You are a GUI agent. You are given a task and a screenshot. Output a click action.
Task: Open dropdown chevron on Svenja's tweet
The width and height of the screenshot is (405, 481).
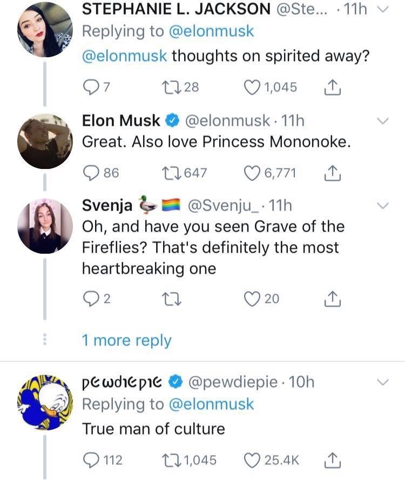click(383, 206)
